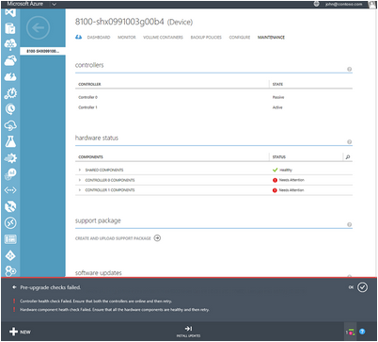Expand the Shared Components row
378x342 pixels.
pyautogui.click(x=80, y=170)
